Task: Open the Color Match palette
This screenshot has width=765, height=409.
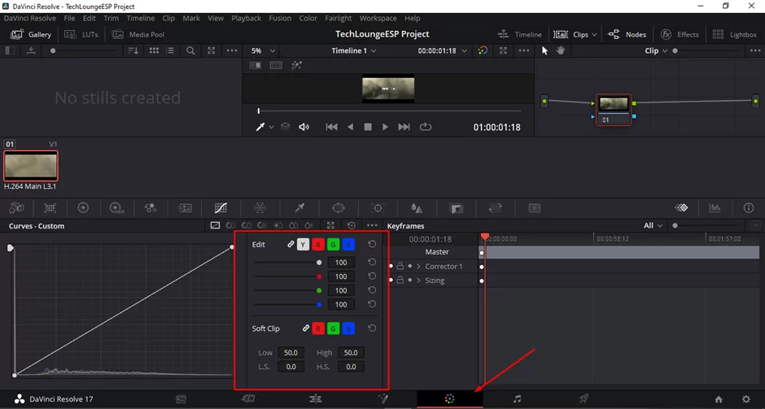Action: tap(50, 208)
